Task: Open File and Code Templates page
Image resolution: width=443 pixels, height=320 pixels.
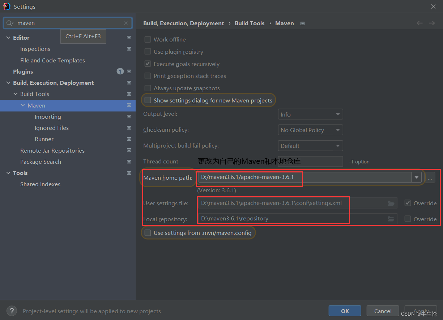Action: click(x=52, y=60)
